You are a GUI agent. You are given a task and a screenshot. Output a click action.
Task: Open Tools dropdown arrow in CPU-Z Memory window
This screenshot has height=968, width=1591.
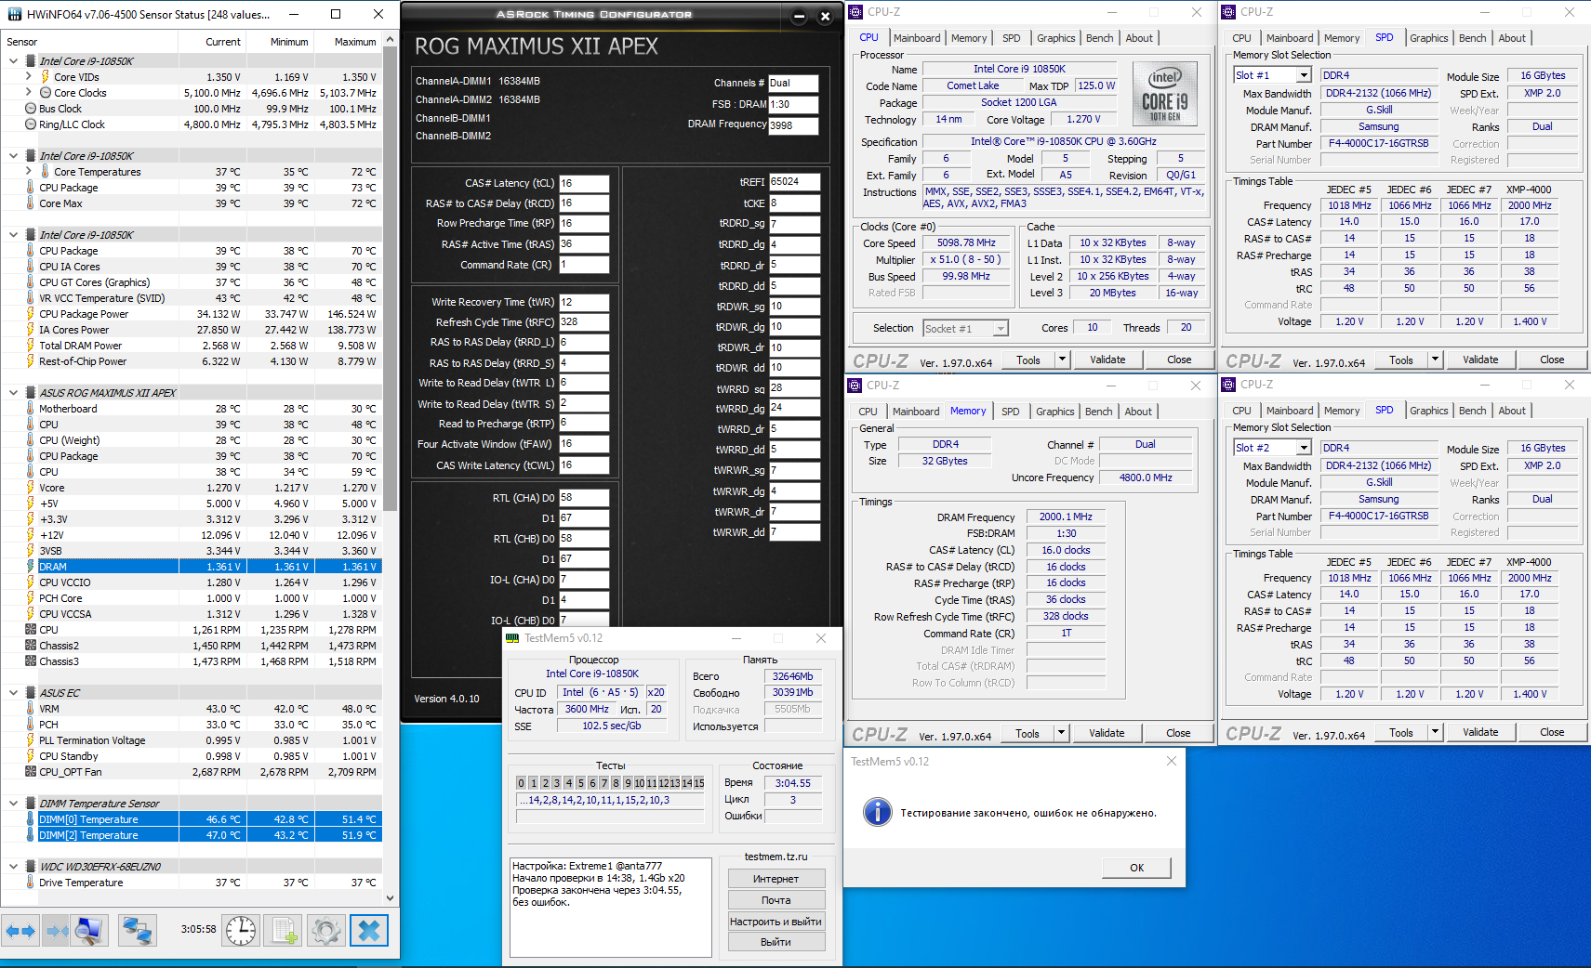point(1061,733)
